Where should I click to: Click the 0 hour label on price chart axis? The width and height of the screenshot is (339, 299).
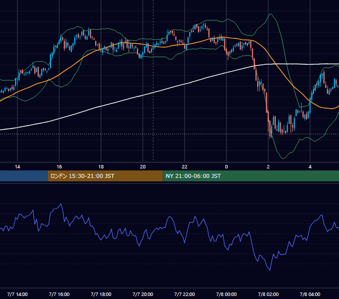pos(226,167)
